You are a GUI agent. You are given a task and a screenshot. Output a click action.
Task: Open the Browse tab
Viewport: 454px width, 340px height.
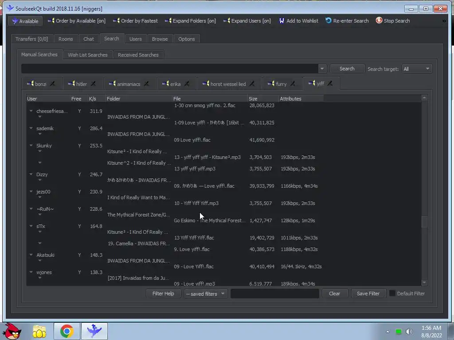tap(160, 39)
